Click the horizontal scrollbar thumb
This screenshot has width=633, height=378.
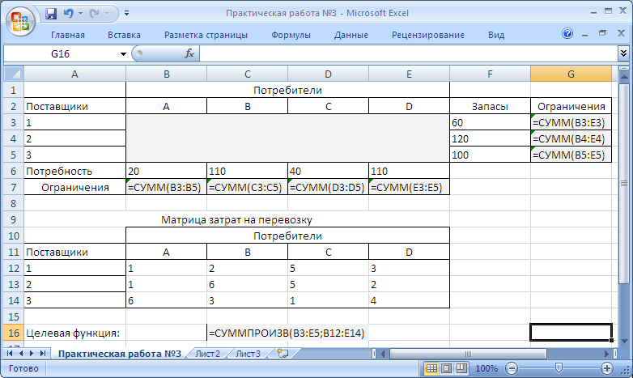[468, 354]
